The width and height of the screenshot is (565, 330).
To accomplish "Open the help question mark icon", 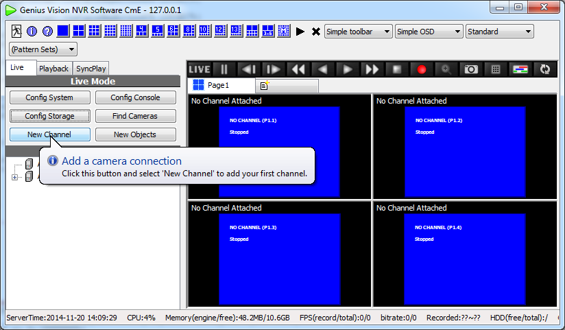I will pyautogui.click(x=47, y=32).
